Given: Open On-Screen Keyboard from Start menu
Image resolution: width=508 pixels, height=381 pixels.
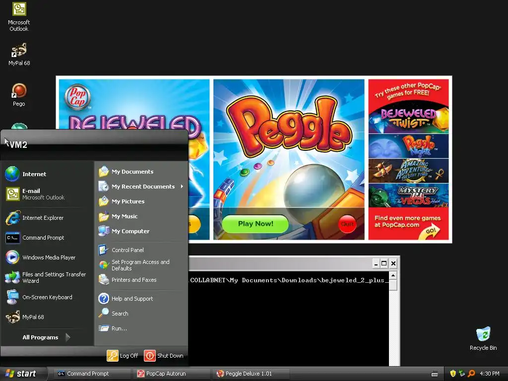Looking at the screenshot, I should pyautogui.click(x=47, y=297).
